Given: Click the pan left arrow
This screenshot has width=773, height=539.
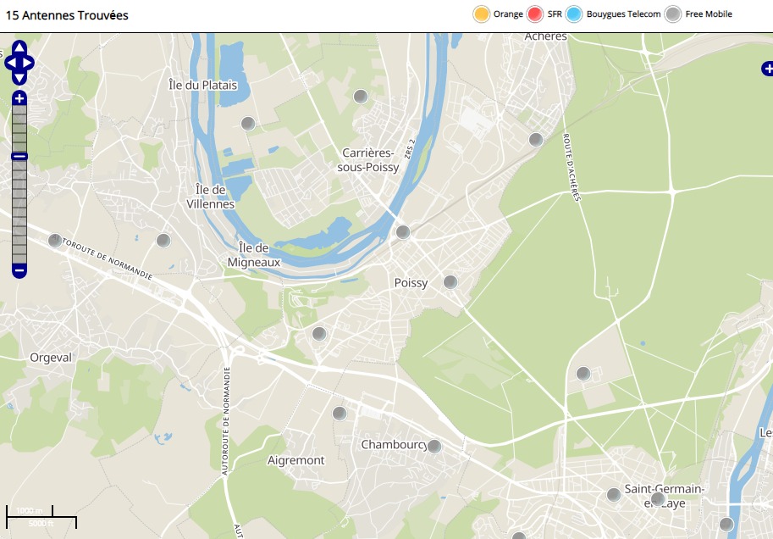Looking at the screenshot, I should (10, 63).
